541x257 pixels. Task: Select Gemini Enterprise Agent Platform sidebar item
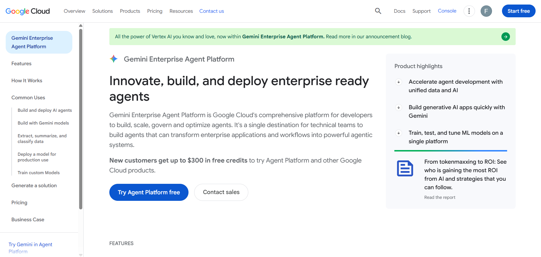point(39,42)
